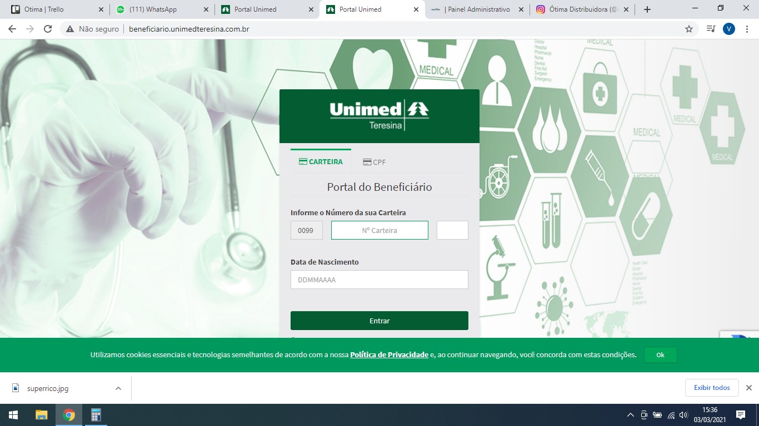Select the CARTEIRA login tab
This screenshot has height=426, width=759.
click(x=321, y=161)
